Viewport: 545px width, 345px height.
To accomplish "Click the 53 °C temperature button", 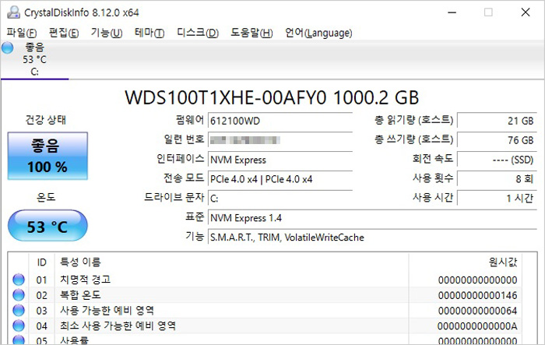I will pyautogui.click(x=47, y=226).
